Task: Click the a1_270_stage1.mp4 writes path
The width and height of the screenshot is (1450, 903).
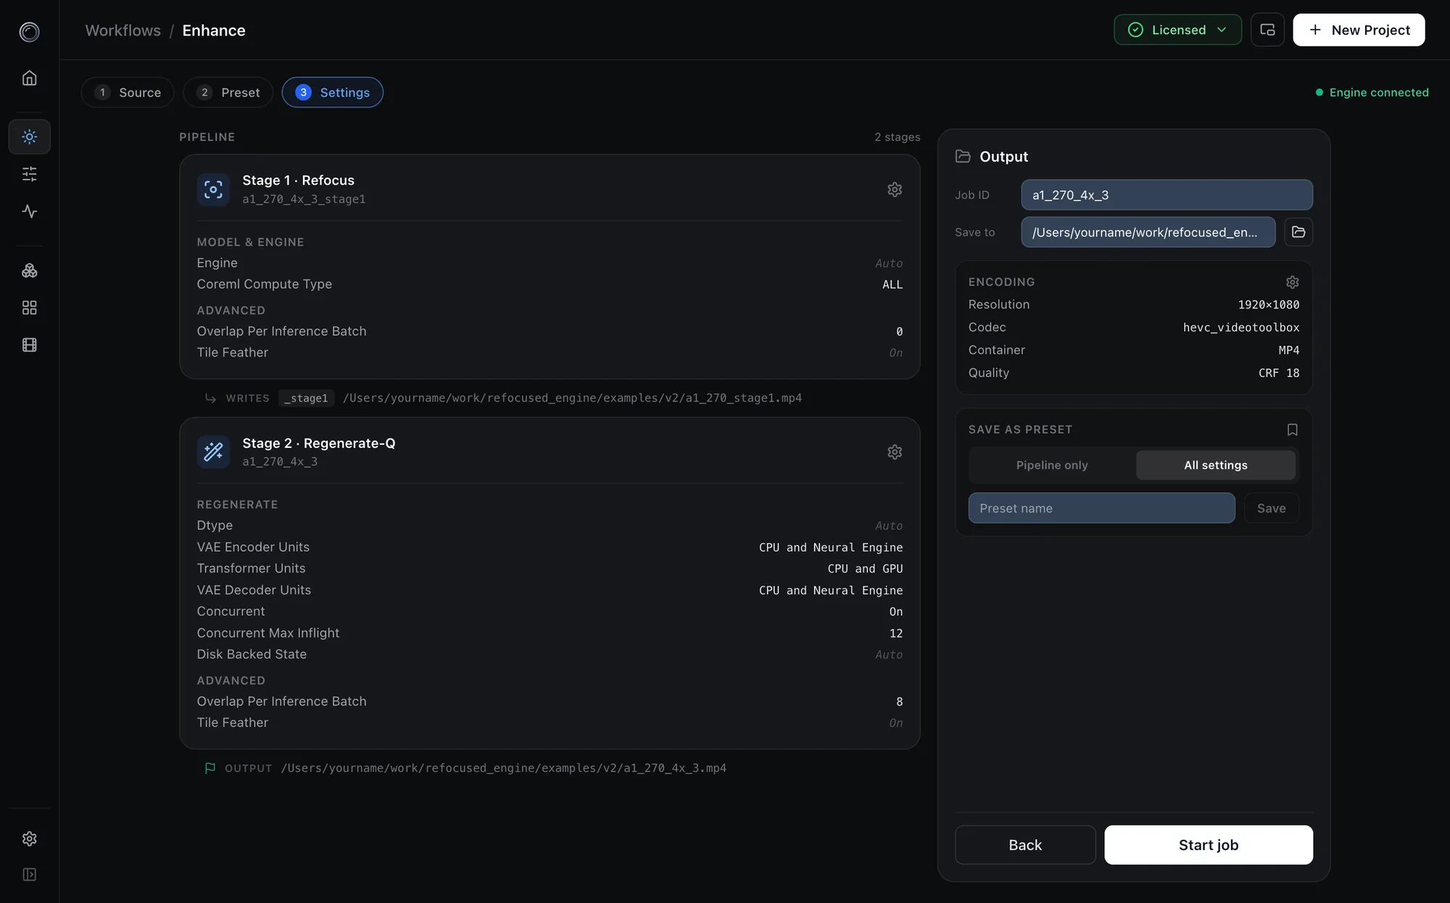Action: pos(572,398)
